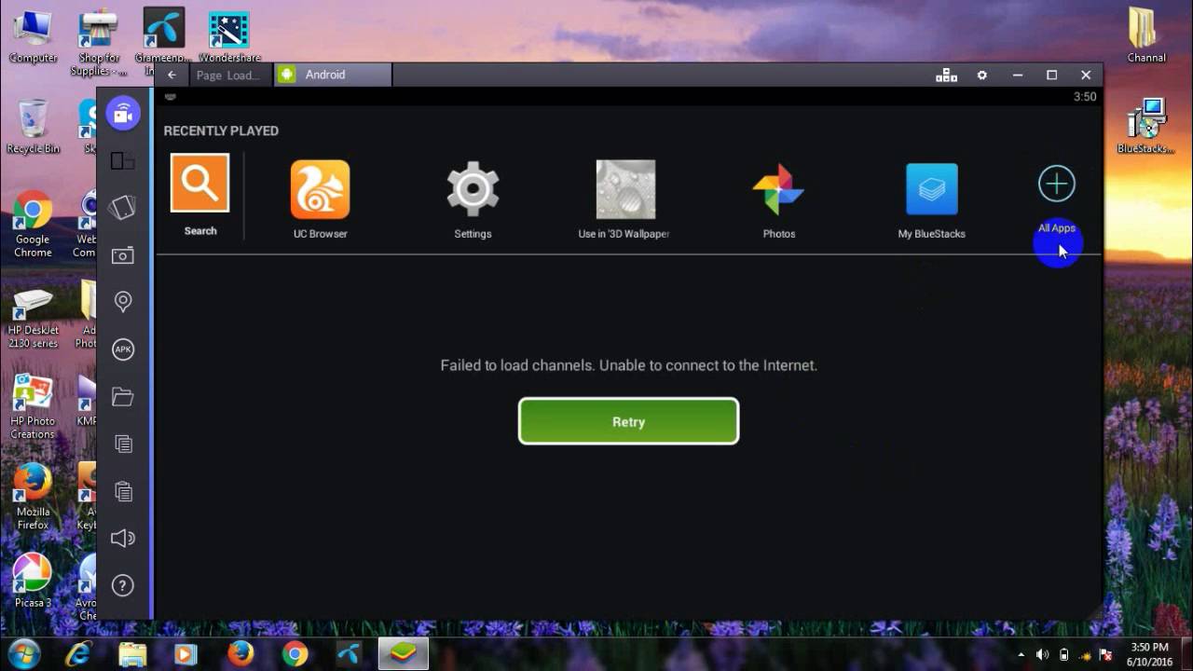
Task: Open BlueStacks desktop shortcut
Action: (x=1145, y=127)
